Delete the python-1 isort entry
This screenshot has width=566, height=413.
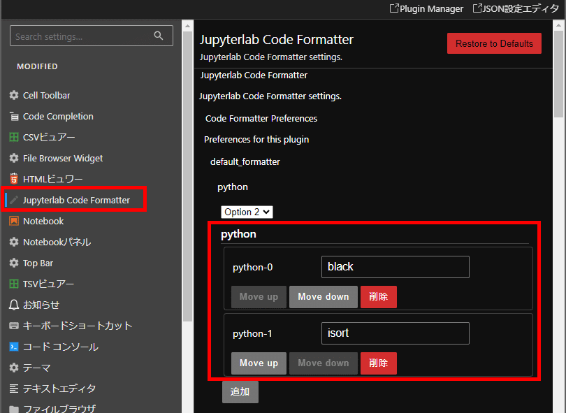pos(378,363)
